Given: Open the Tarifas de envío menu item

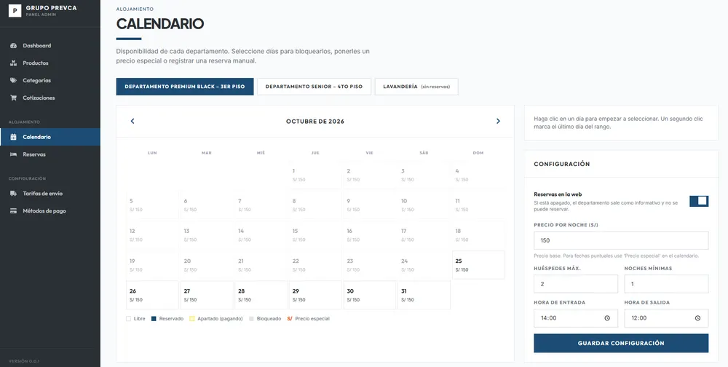Looking at the screenshot, I should point(50,193).
